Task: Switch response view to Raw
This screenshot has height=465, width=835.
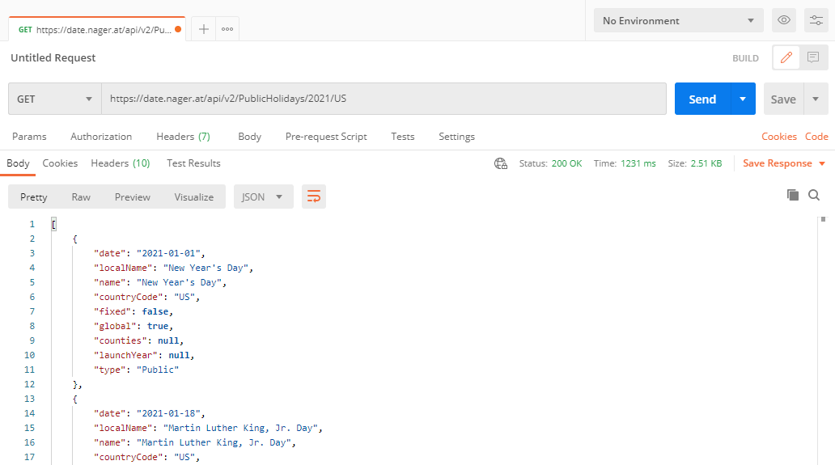Action: [x=81, y=197]
